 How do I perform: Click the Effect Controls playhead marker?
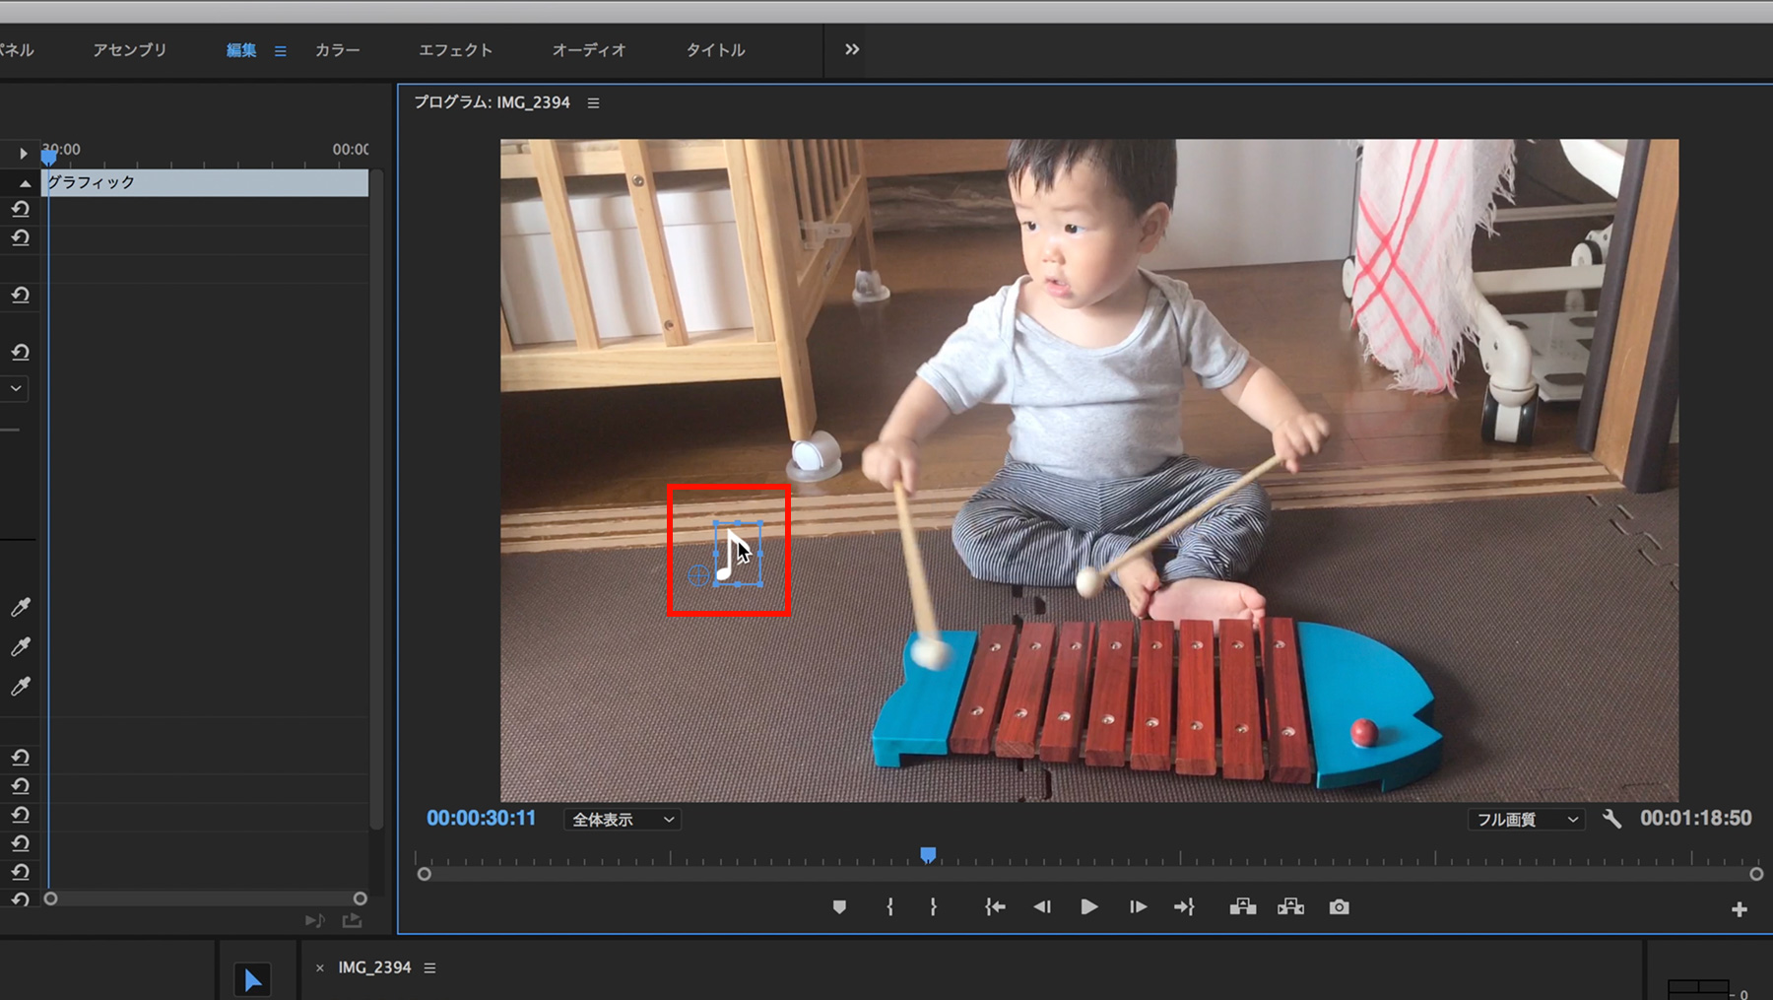[48, 157]
